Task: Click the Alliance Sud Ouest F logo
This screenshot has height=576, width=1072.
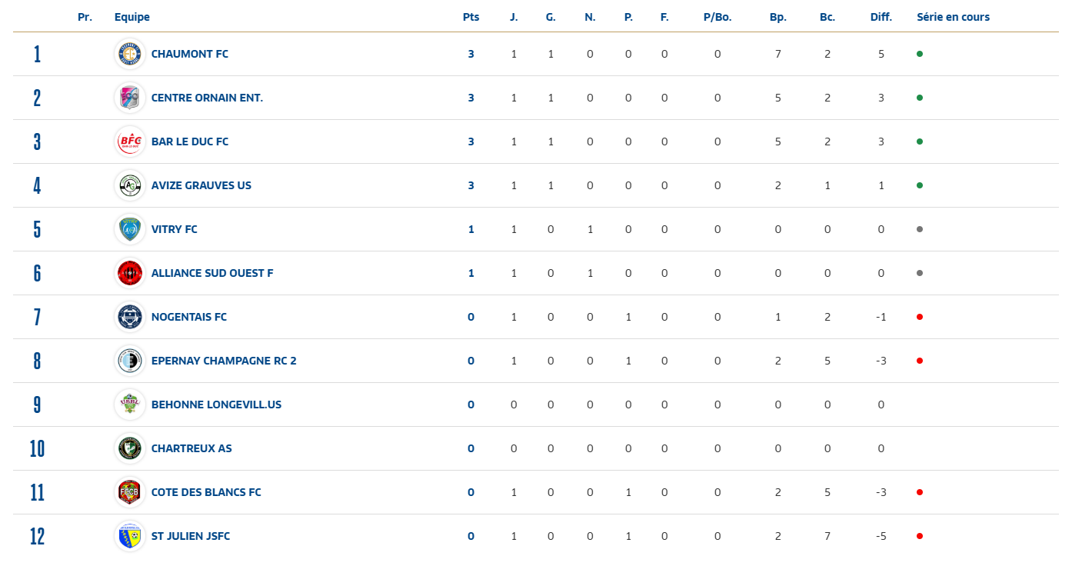Action: (x=130, y=273)
